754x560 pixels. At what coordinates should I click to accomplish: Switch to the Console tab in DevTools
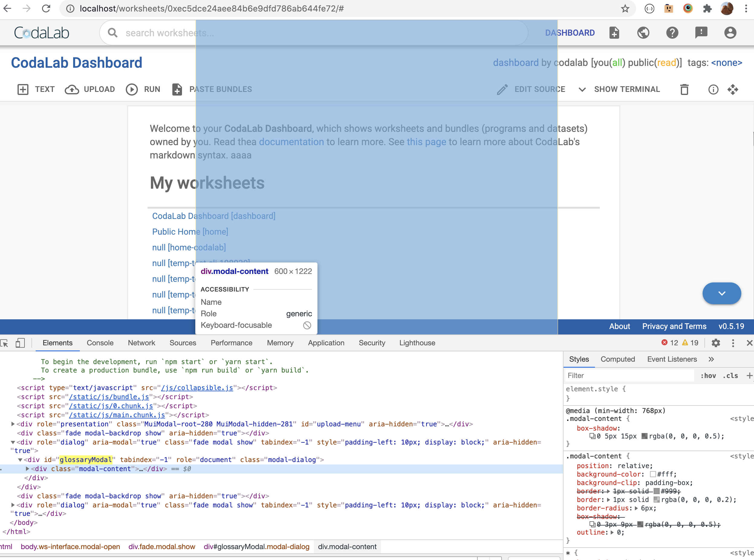point(100,343)
